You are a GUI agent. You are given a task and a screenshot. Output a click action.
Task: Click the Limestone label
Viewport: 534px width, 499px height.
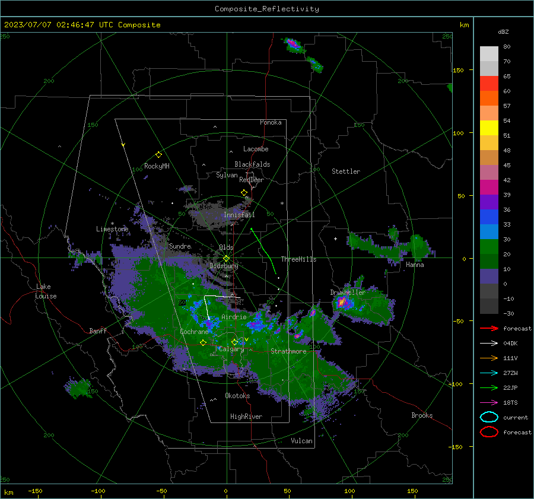click(112, 229)
